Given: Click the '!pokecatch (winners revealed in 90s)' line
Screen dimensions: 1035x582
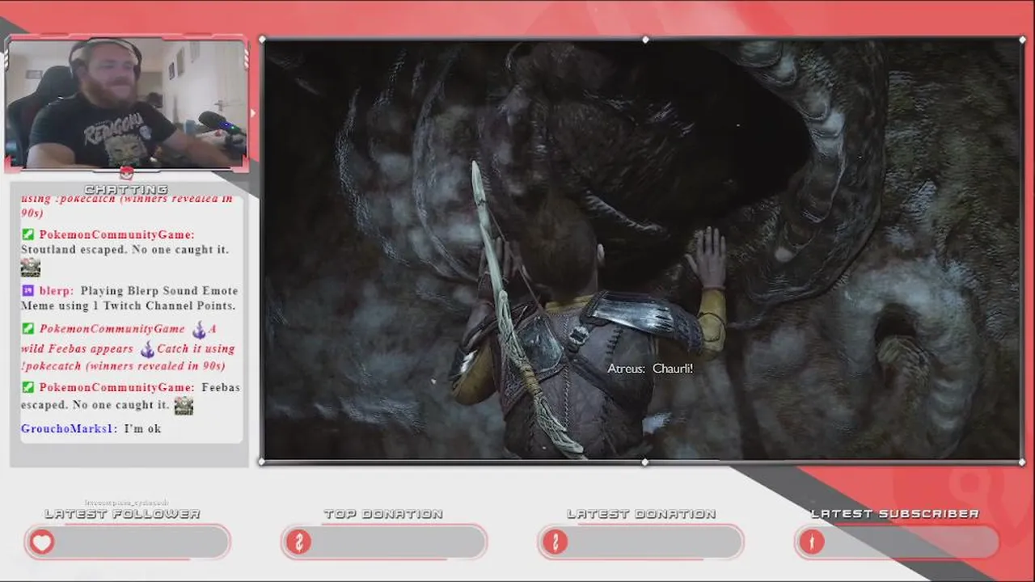Looking at the screenshot, I should (x=123, y=366).
